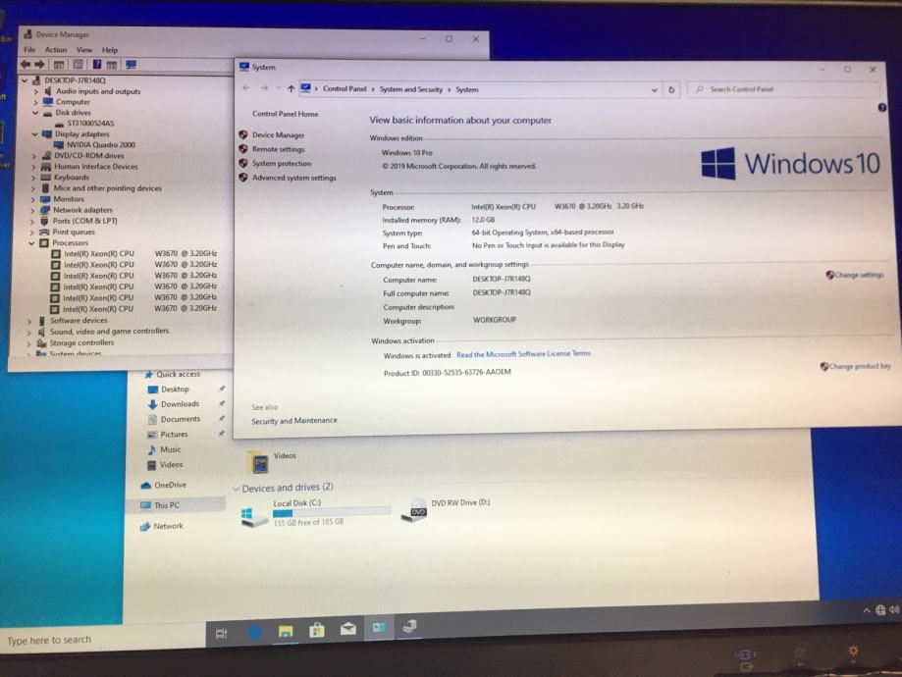Image resolution: width=902 pixels, height=677 pixels.
Task: Expand Ports (COM & LPT) node
Action: pos(32,222)
